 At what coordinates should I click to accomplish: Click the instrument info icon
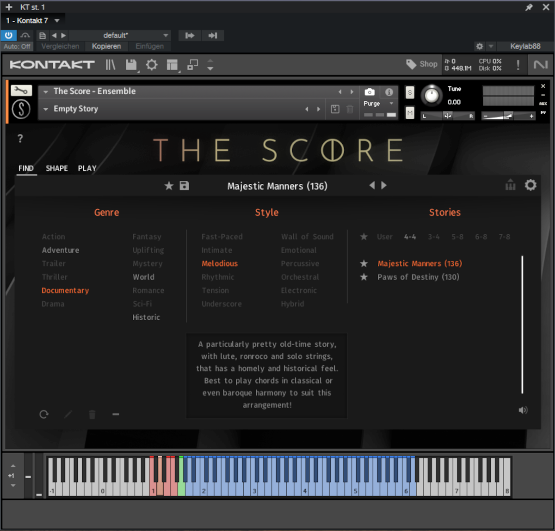[x=389, y=92]
